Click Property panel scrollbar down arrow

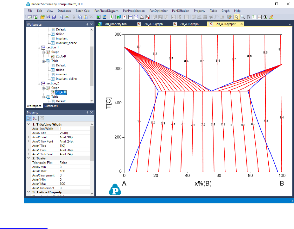click(x=92, y=194)
